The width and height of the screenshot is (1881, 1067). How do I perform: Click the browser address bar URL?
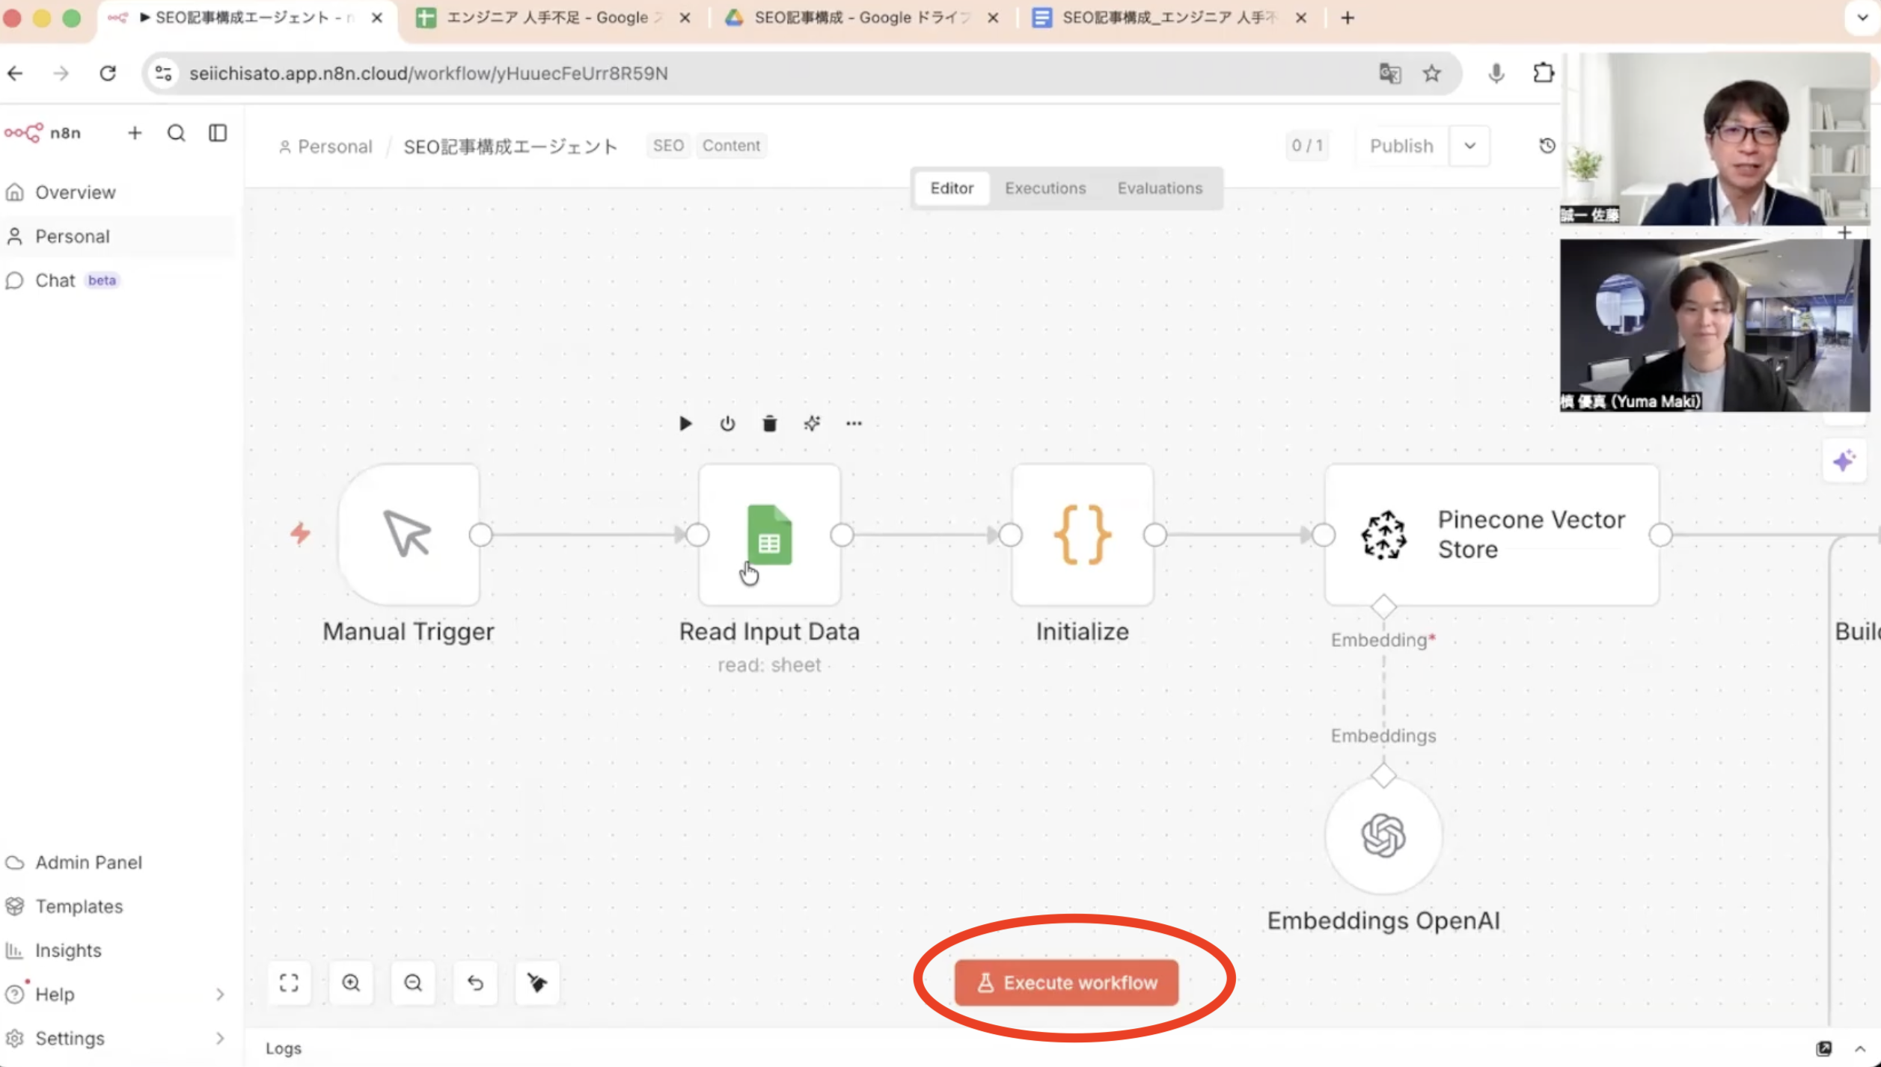tap(428, 73)
